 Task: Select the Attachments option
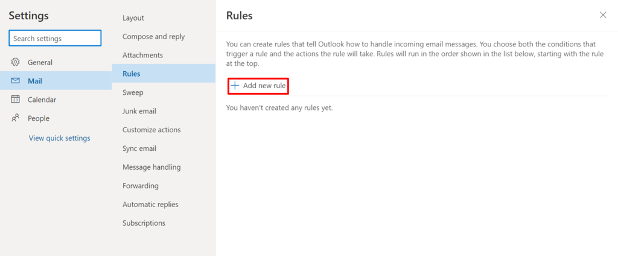click(x=142, y=56)
